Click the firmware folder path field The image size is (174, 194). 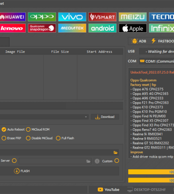(x=59, y=152)
